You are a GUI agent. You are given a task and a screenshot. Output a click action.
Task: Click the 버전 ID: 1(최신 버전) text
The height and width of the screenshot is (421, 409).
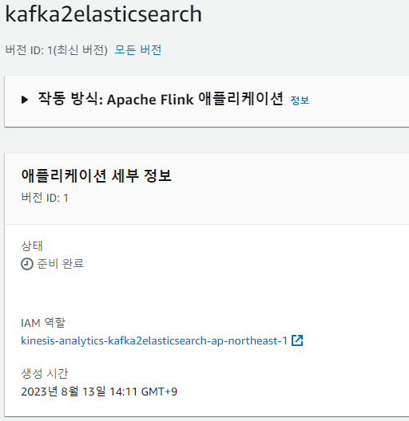[x=57, y=50]
